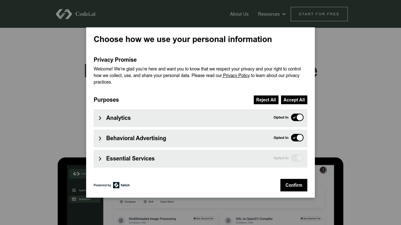Click the document icon on DSL to OpenCV Compiler

coord(228,220)
